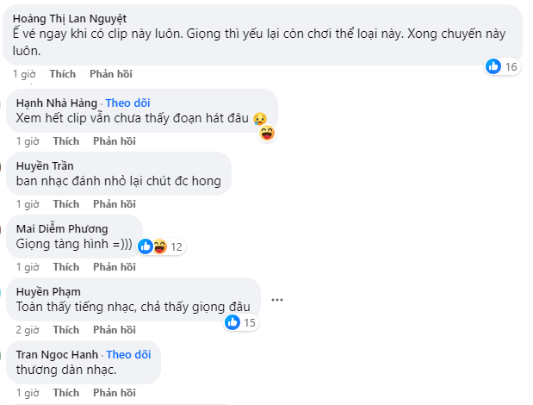Click Thích under Hoàng Thị Lan Nguyệt's comment
533x405 pixels.
[x=61, y=74]
